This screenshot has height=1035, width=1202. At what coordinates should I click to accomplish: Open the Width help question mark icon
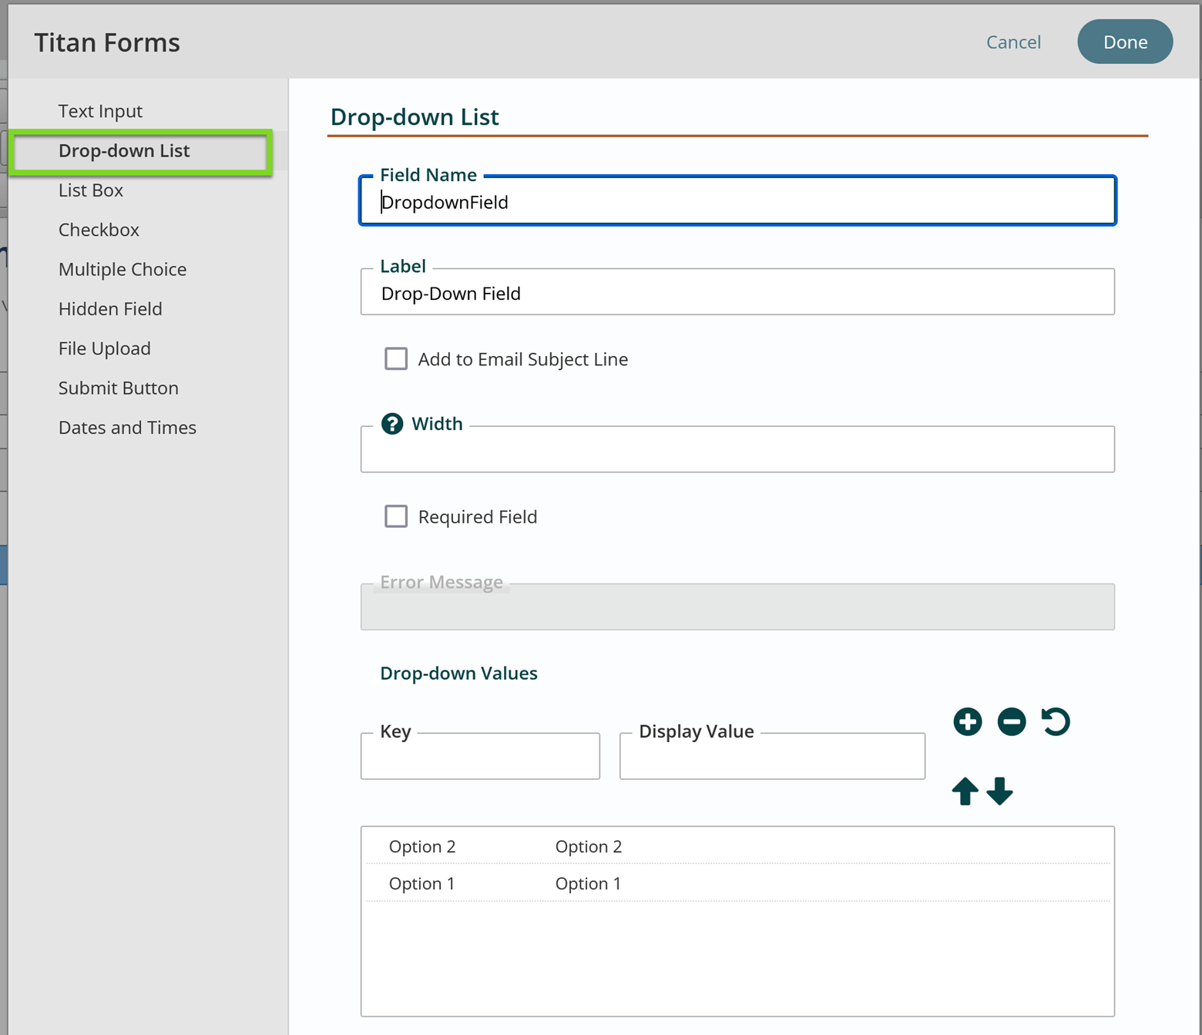tap(392, 424)
